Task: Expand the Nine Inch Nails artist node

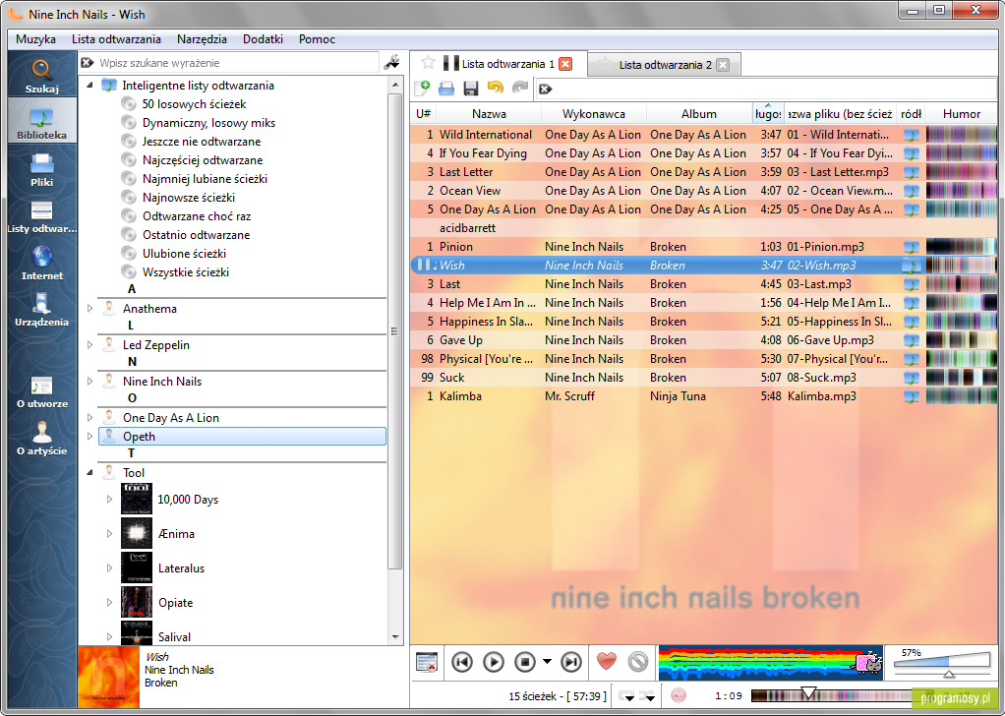Action: click(89, 382)
